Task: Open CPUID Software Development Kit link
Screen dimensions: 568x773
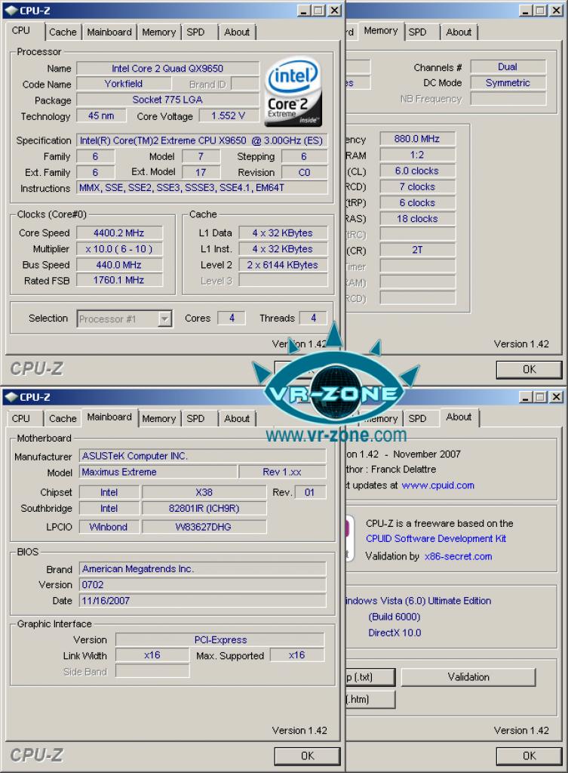Action: (x=436, y=538)
